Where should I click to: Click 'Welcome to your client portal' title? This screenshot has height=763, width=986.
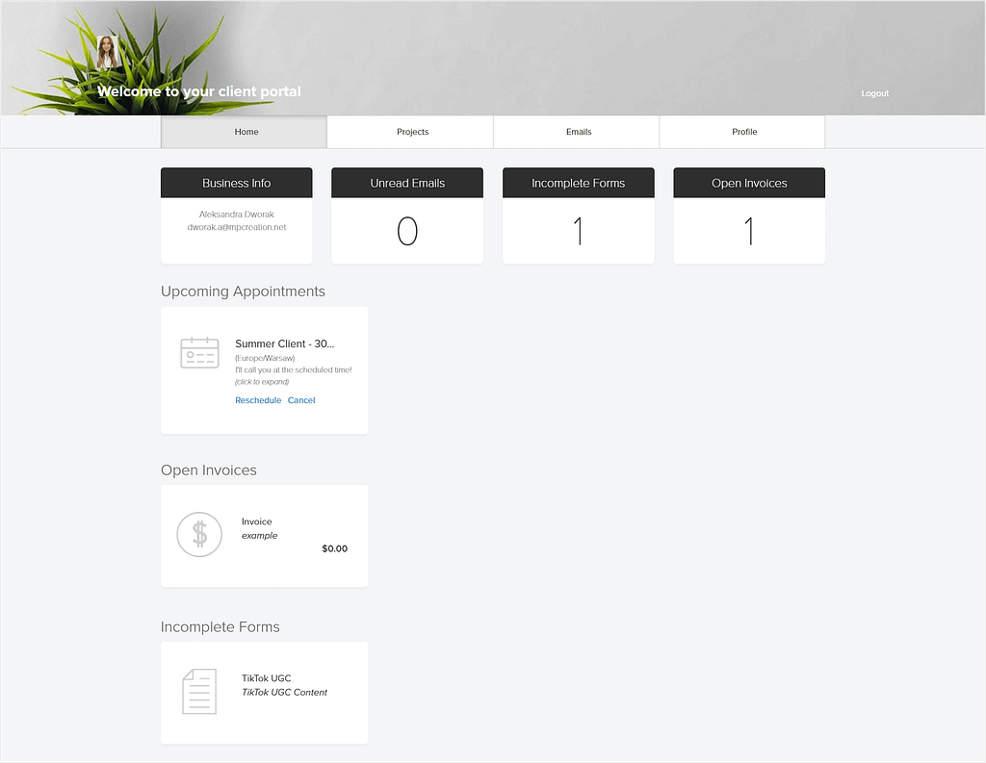point(198,91)
